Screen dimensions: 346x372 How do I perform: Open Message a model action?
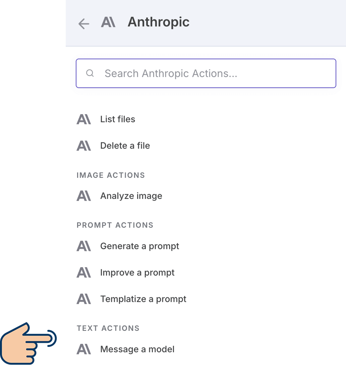point(137,349)
